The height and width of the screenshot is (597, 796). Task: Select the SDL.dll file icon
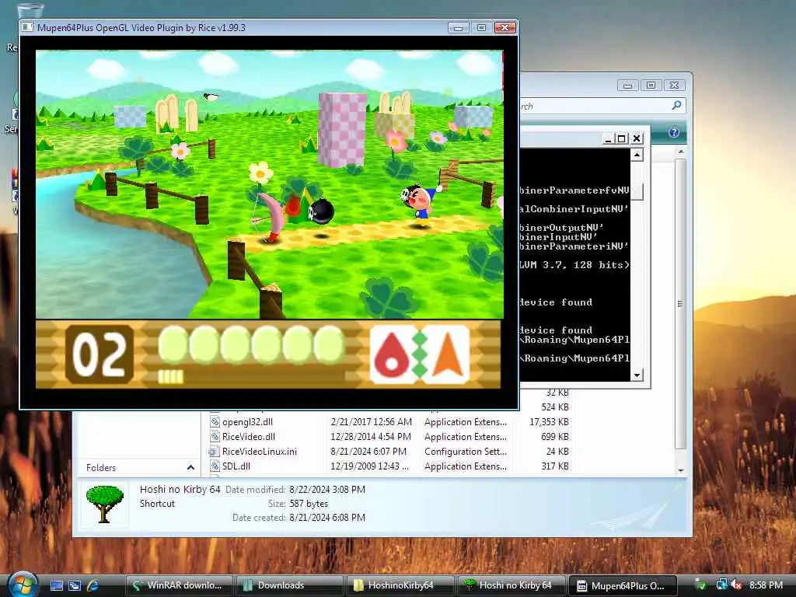[x=215, y=466]
